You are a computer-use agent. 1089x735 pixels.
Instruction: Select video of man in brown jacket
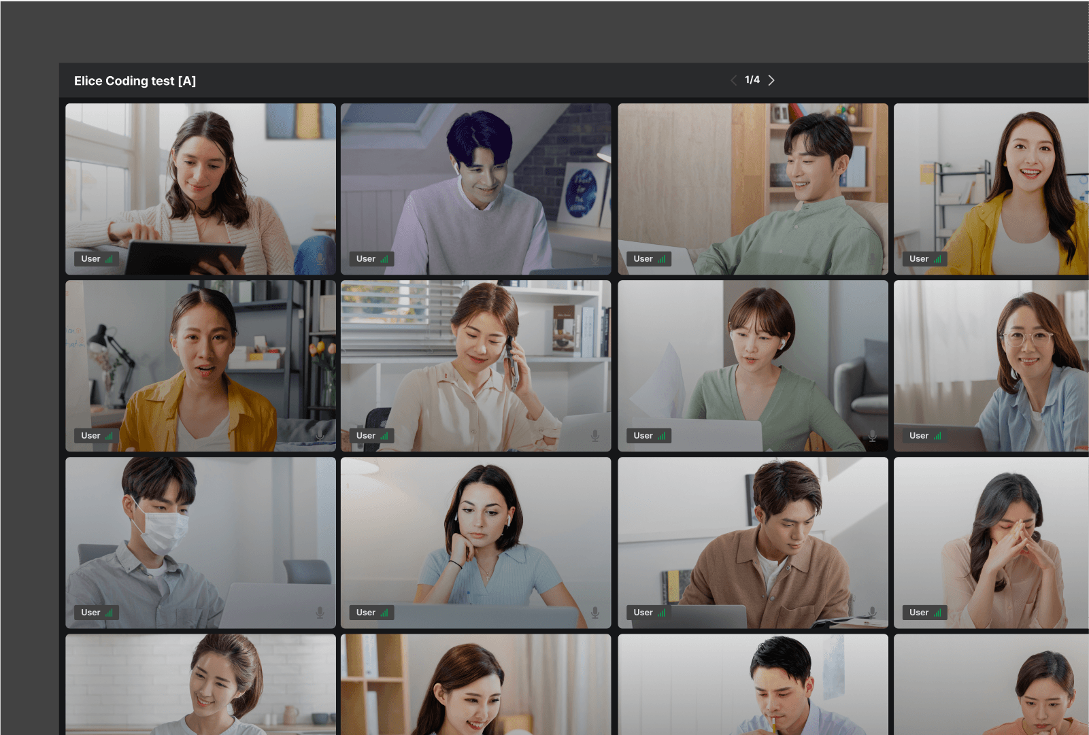(753, 543)
